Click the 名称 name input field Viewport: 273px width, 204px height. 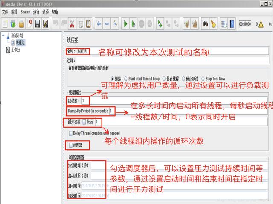[172, 51]
